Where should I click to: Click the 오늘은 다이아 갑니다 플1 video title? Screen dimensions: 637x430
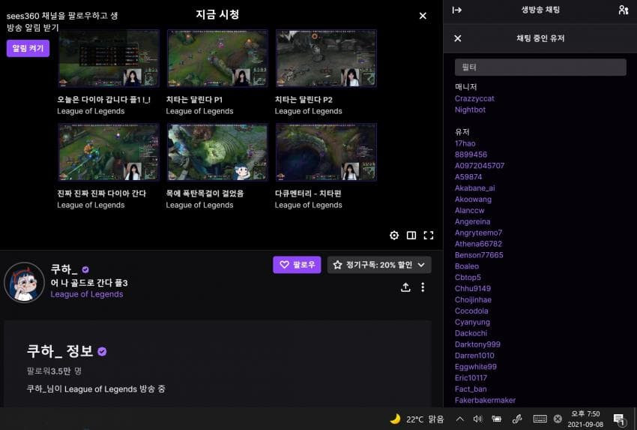[103, 100]
